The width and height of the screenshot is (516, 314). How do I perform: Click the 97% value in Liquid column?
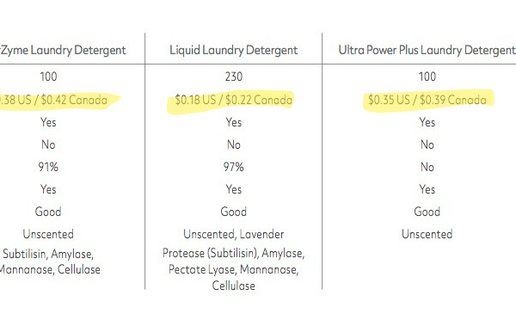[x=234, y=167]
